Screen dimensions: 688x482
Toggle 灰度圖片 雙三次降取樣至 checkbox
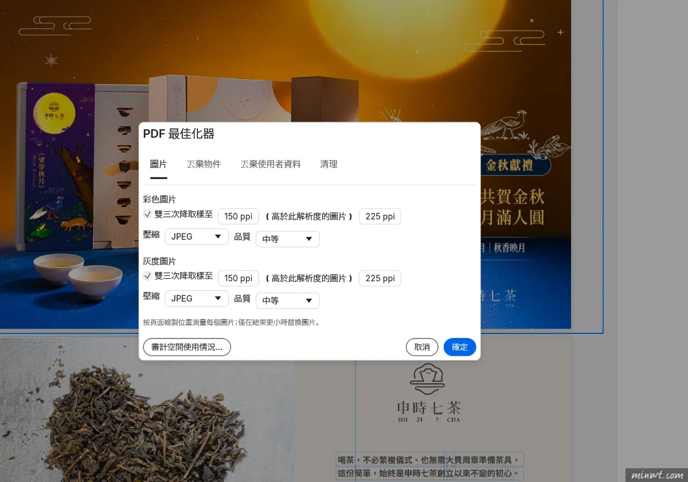pyautogui.click(x=147, y=276)
